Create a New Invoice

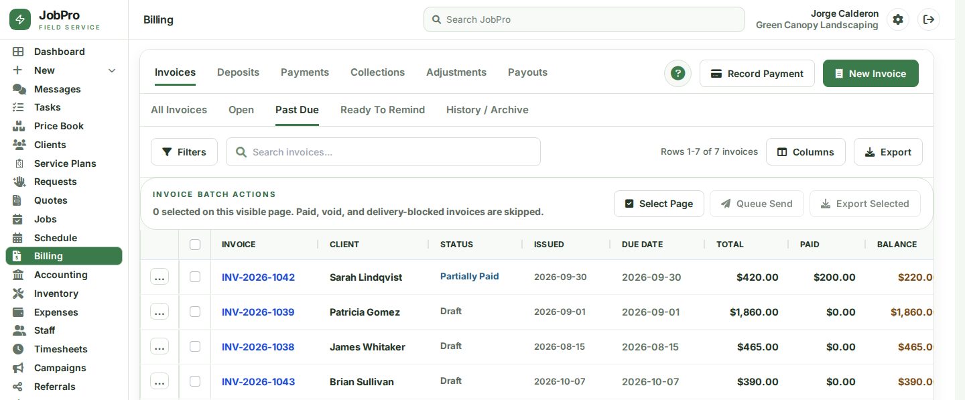pyautogui.click(x=871, y=74)
